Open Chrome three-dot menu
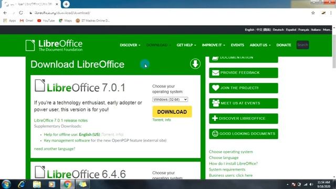336x189 pixels. 331,13
